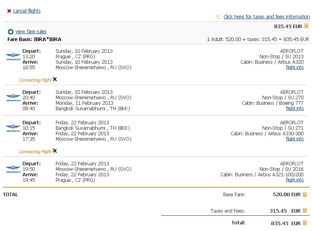Viewport: 312px width, 231px height.
Task: Click Aeroflot logo for the 19:50 Moscow departure
Action: click(x=13, y=169)
